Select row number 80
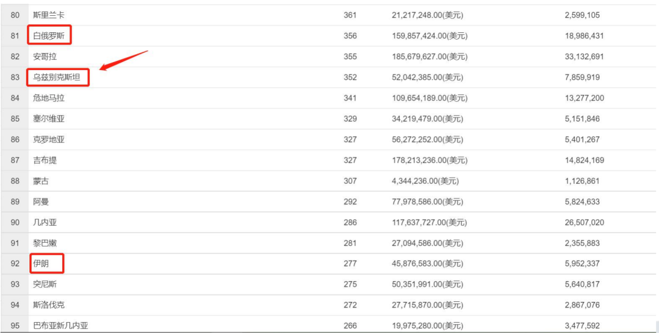The height and width of the screenshot is (333, 659). (15, 15)
